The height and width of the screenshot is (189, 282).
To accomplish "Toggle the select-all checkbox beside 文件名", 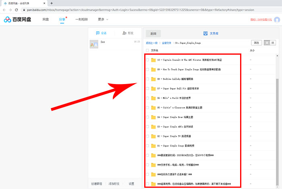I will [147, 50].
